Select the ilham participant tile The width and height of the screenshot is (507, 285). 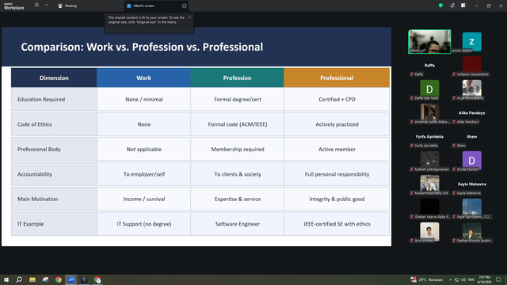coord(472,137)
